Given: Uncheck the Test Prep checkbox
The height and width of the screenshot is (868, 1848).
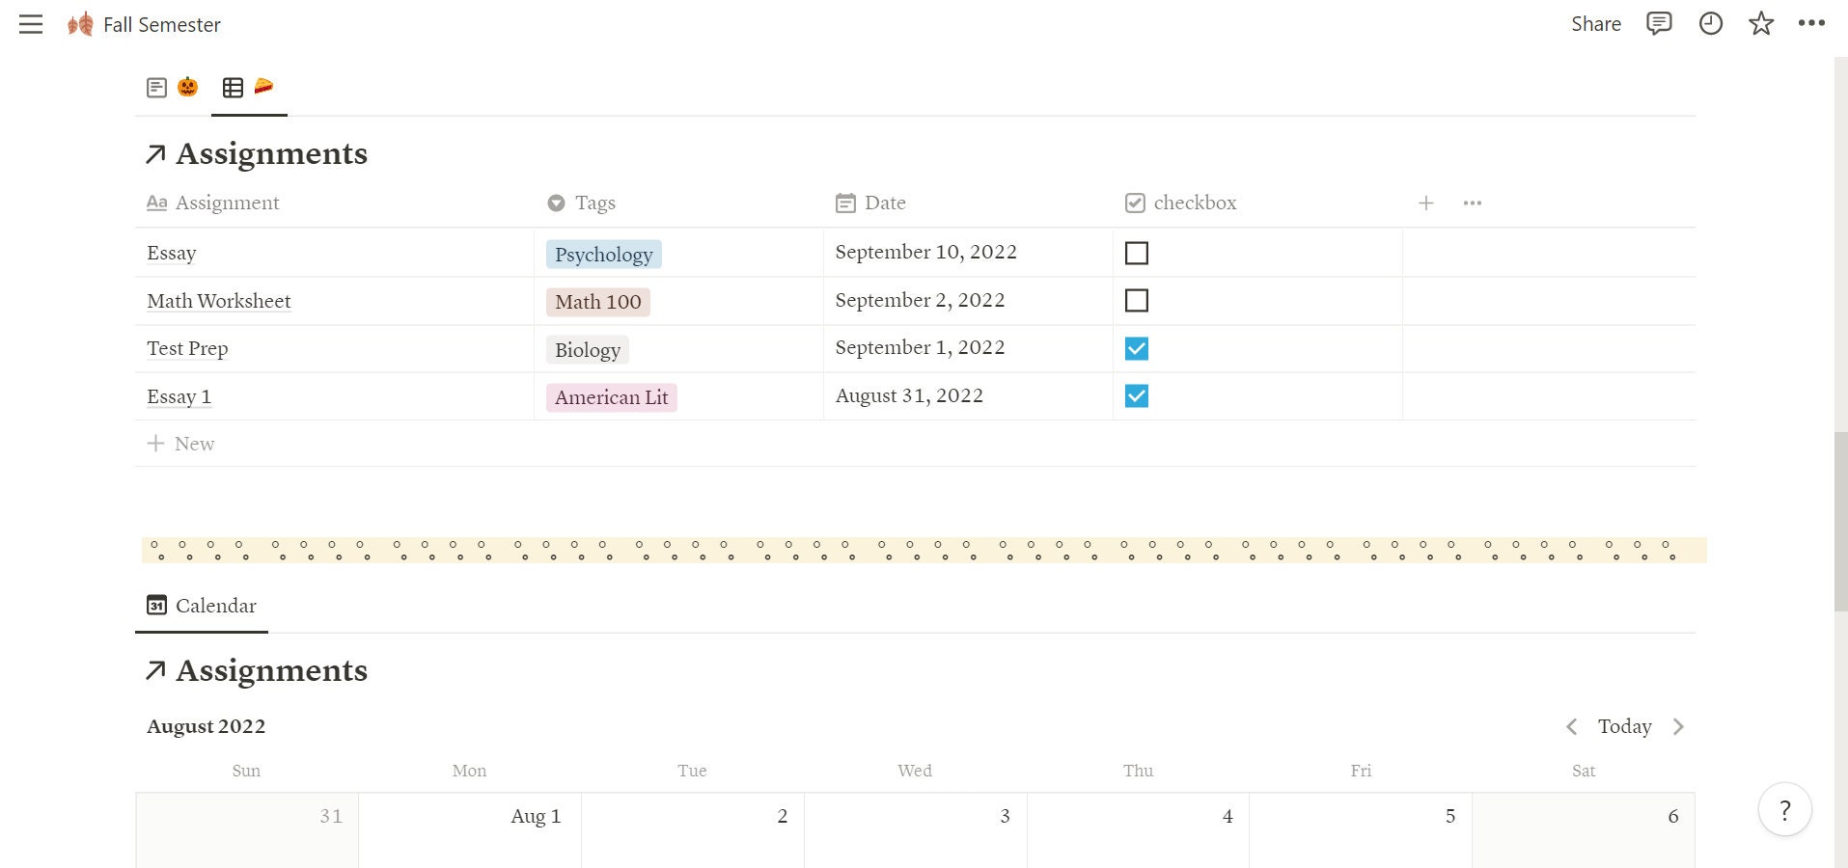Looking at the screenshot, I should pos(1137,348).
